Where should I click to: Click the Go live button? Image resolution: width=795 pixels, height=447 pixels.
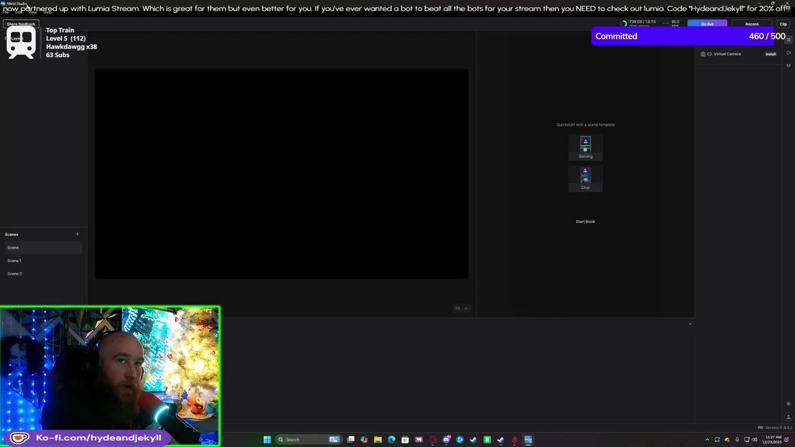point(707,24)
